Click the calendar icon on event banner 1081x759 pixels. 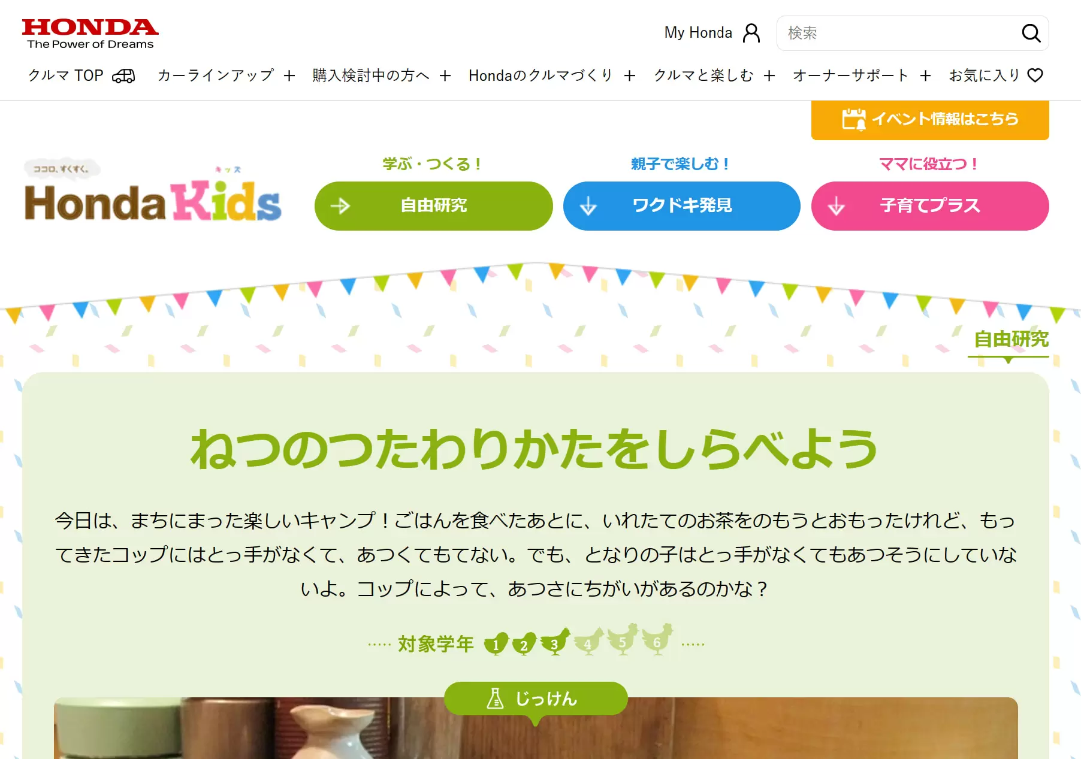853,119
